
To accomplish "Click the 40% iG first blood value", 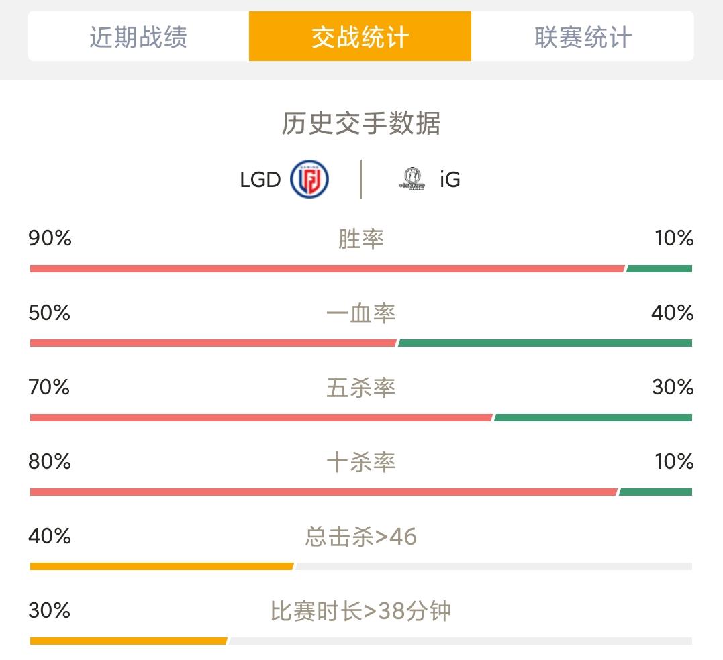I will click(x=672, y=313).
